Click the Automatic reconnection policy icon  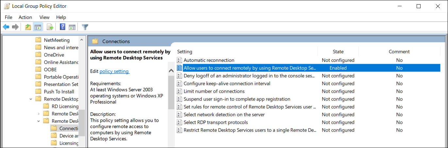tap(179, 60)
